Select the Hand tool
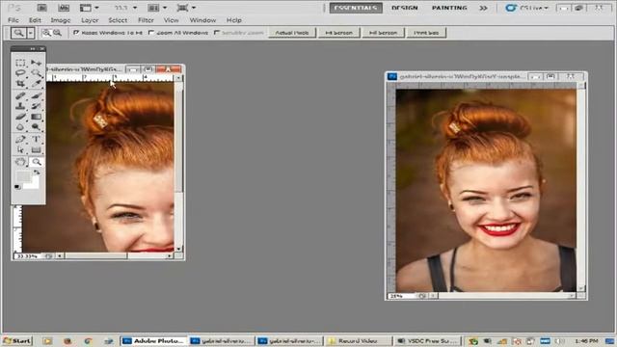The image size is (617, 347). click(20, 162)
